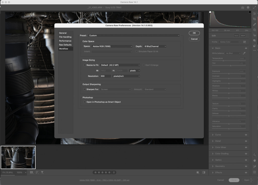Select the Crop tool icon

coord(254,19)
